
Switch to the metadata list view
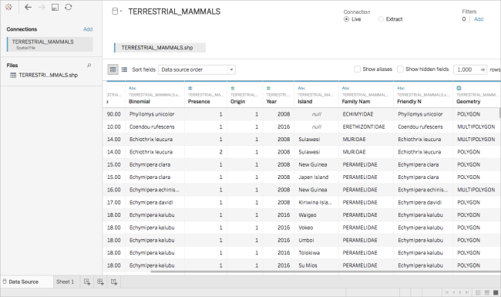(x=124, y=69)
